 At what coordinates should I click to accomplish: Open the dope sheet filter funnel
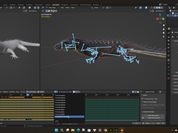tap(141, 92)
